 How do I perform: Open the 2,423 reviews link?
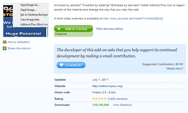tap(118, 99)
